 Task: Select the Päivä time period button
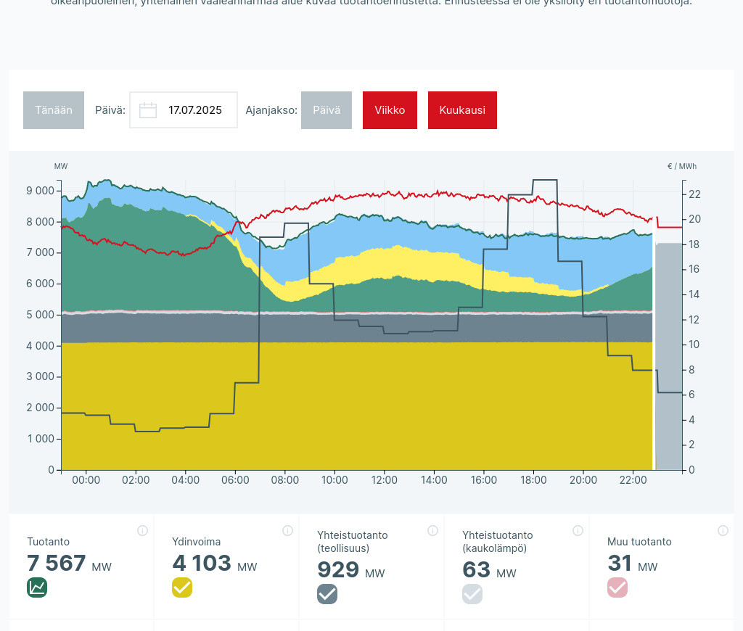click(x=327, y=110)
